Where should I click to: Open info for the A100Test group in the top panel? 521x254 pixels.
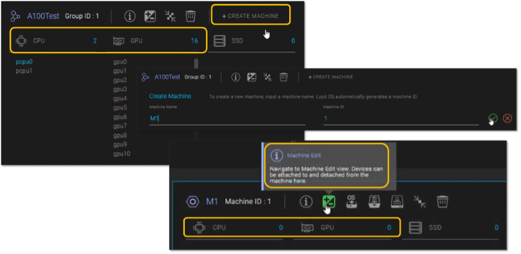click(129, 16)
